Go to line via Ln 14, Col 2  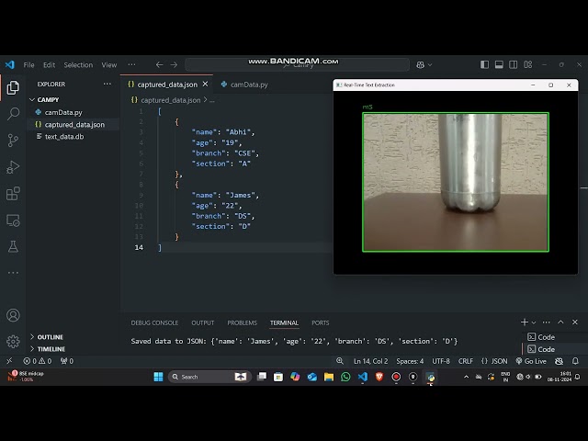click(370, 361)
